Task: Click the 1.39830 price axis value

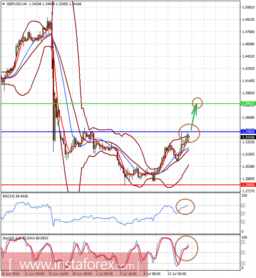Action: [x=248, y=93]
